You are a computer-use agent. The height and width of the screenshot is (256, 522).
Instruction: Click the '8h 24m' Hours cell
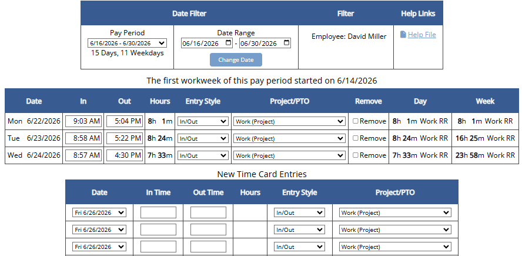tap(160, 138)
